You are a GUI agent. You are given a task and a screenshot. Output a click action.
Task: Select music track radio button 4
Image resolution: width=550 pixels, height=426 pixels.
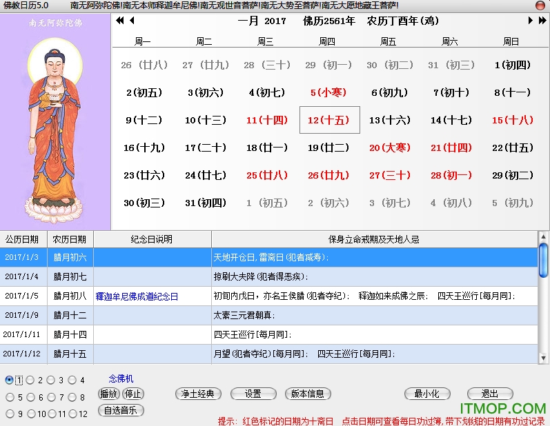click(x=72, y=380)
